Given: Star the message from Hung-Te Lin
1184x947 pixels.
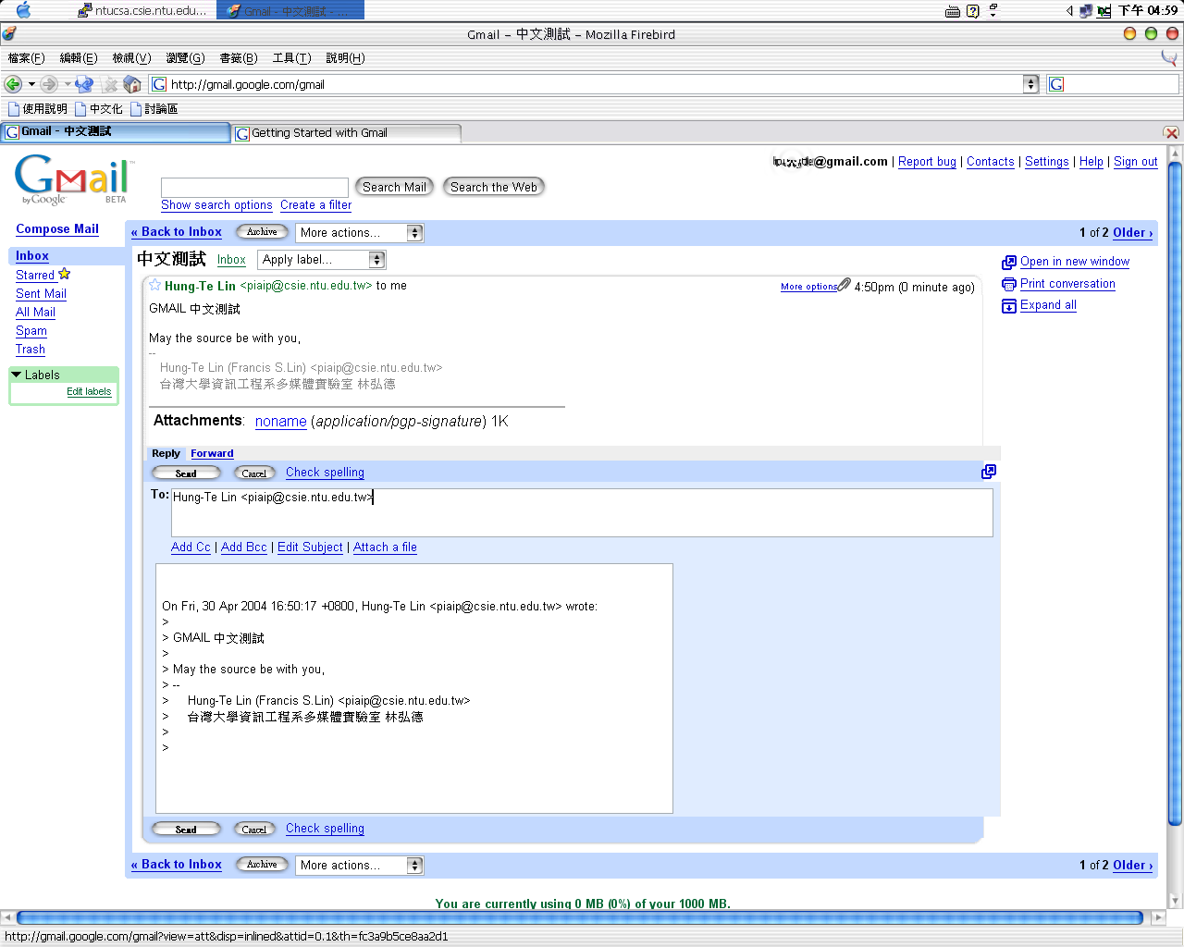Looking at the screenshot, I should (x=155, y=286).
